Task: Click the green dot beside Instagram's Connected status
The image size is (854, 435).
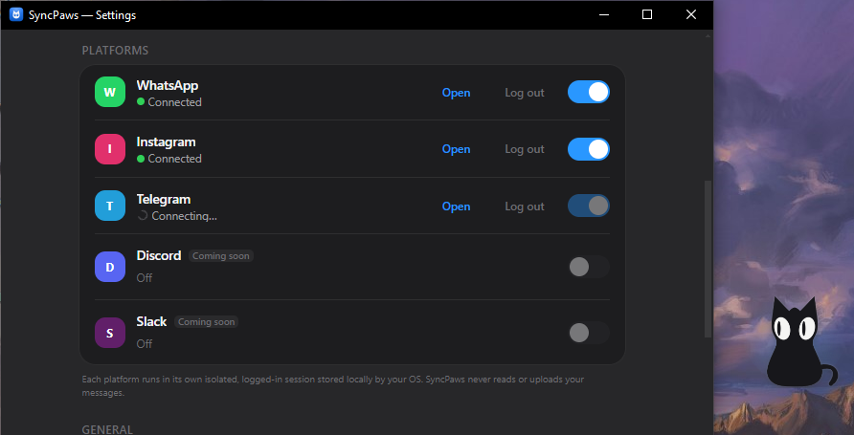Action: pyautogui.click(x=141, y=159)
